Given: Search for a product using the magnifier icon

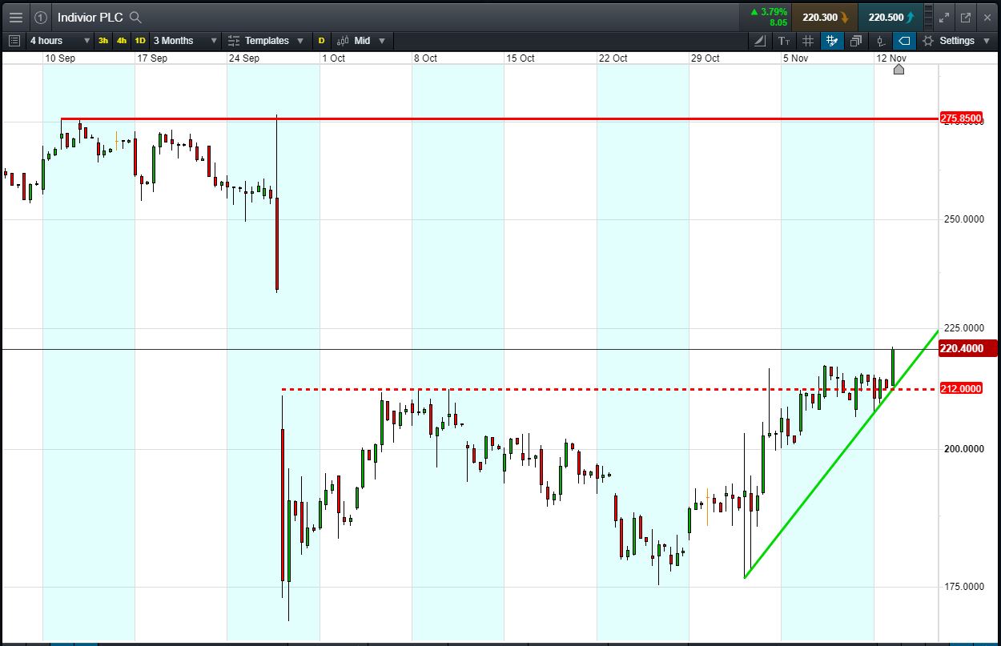Looking at the screenshot, I should pos(135,17).
